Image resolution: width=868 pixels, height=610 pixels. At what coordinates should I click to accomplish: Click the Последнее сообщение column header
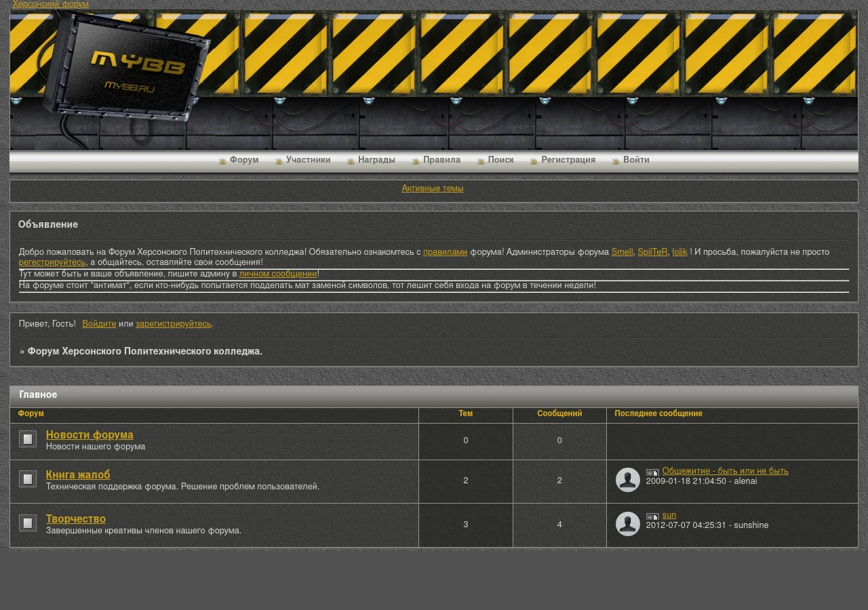[658, 413]
